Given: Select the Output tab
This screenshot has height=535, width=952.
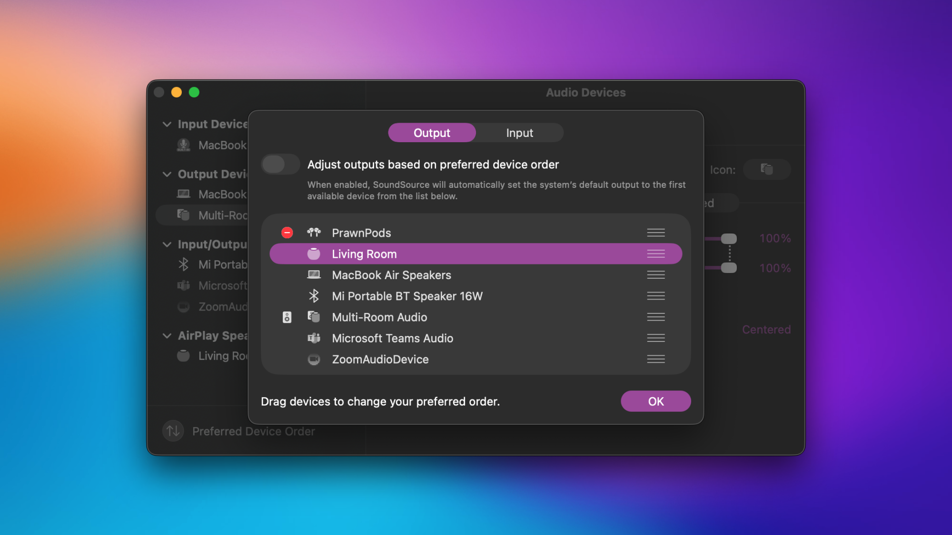Looking at the screenshot, I should (x=432, y=133).
